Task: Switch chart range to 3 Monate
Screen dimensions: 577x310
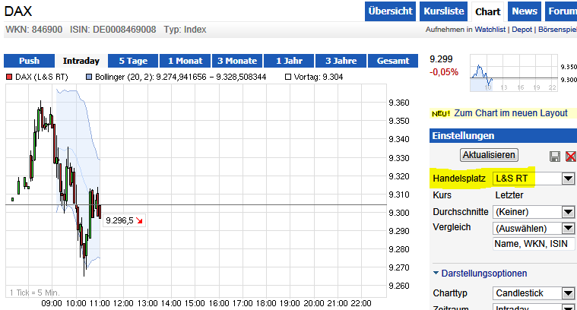Action: point(237,61)
